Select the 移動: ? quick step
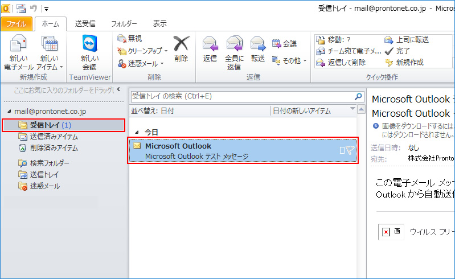Screen dimensions: 455x279 point(333,40)
